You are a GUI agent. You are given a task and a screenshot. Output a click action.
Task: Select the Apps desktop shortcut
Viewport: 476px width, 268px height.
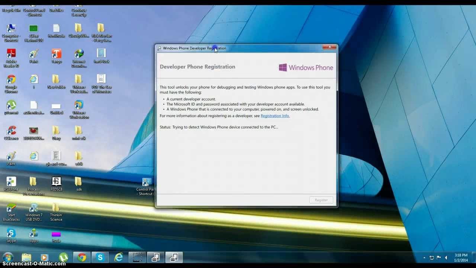point(34,236)
